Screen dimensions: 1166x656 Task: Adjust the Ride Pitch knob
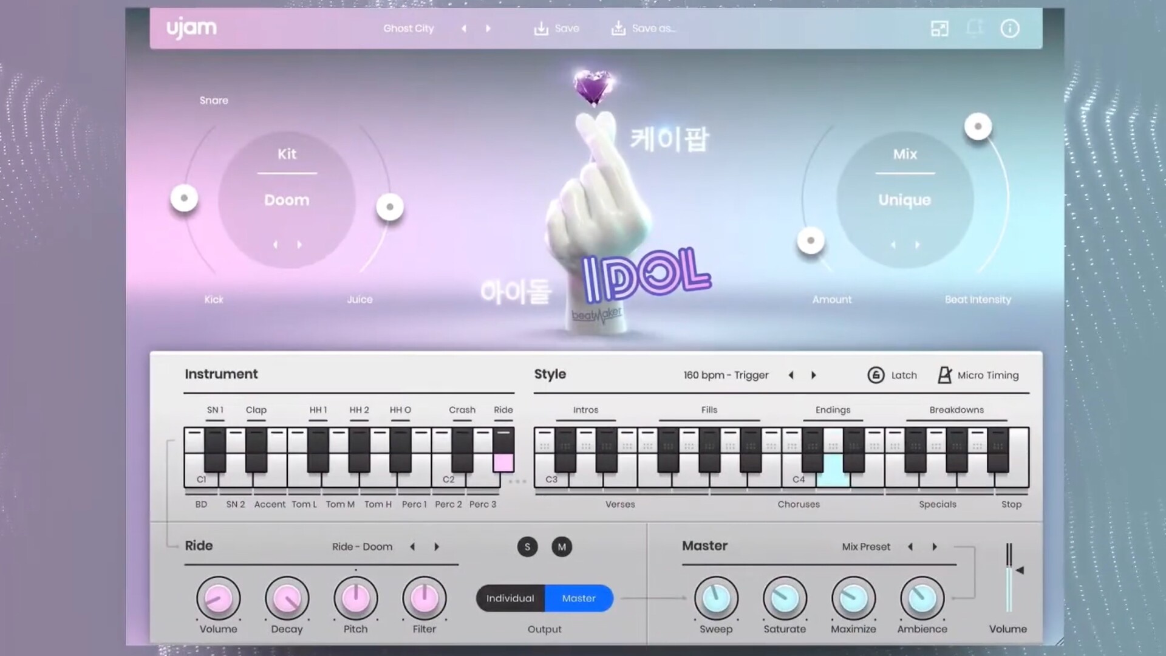point(355,598)
